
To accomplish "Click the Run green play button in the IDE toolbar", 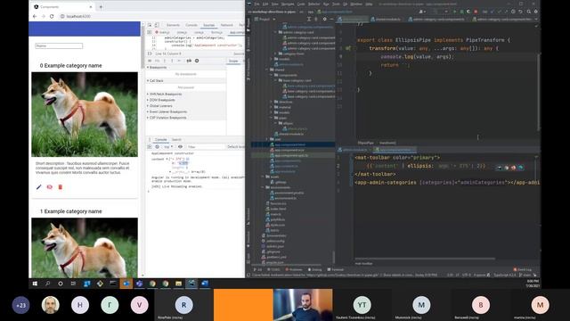I will (454, 12).
